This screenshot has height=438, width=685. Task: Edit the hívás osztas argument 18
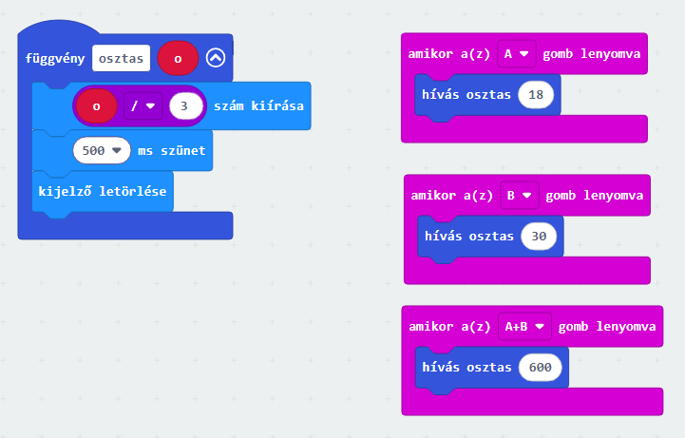[x=534, y=95]
